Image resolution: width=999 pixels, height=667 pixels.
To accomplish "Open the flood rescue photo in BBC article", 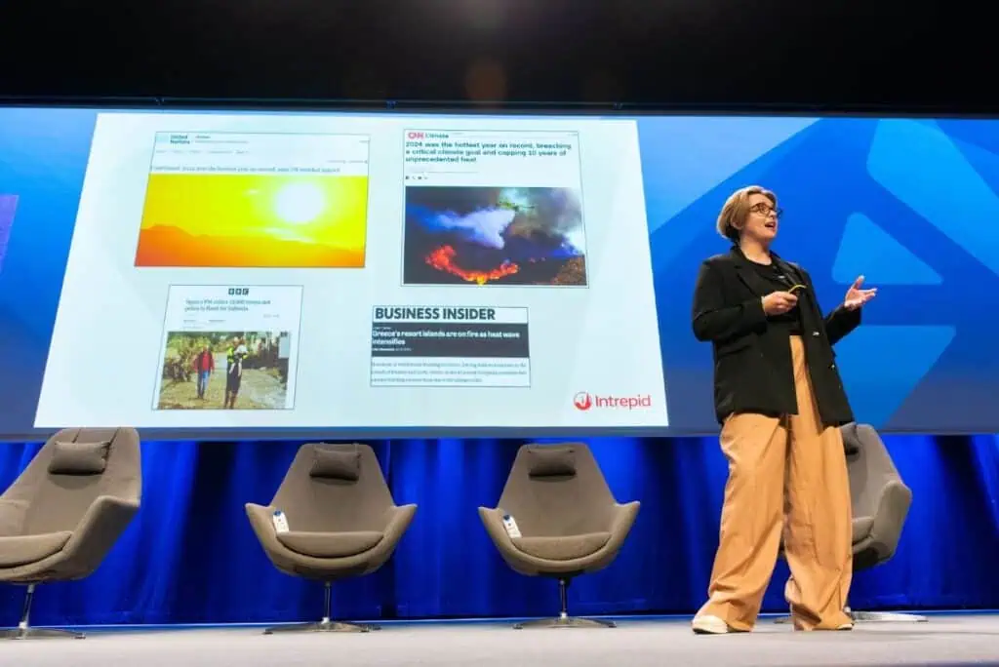I will (x=223, y=370).
